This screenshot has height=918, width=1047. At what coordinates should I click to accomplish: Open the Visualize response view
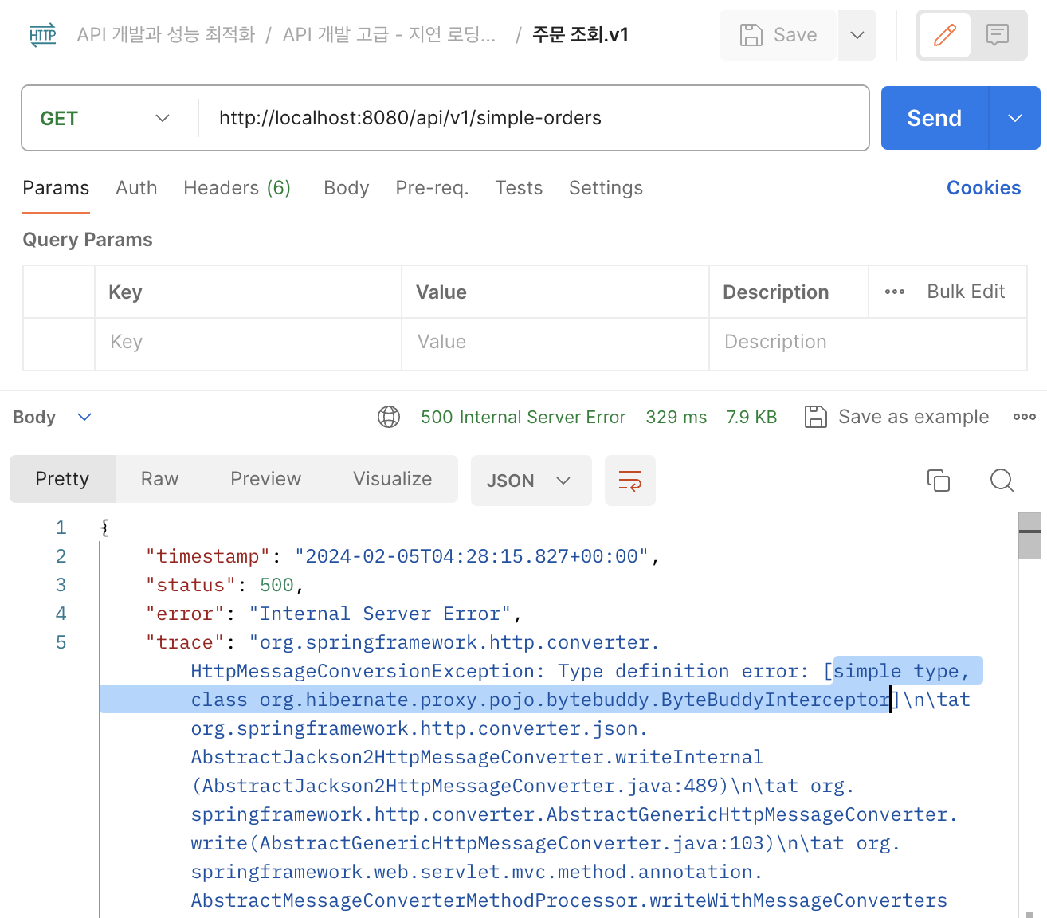(x=392, y=479)
